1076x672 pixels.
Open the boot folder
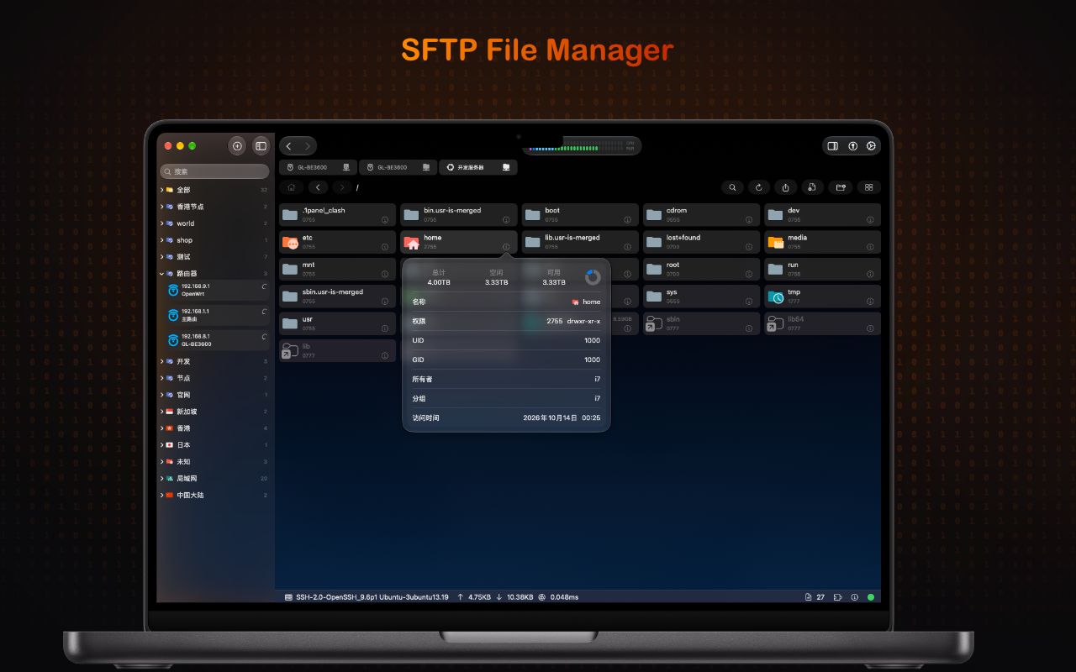coord(579,214)
